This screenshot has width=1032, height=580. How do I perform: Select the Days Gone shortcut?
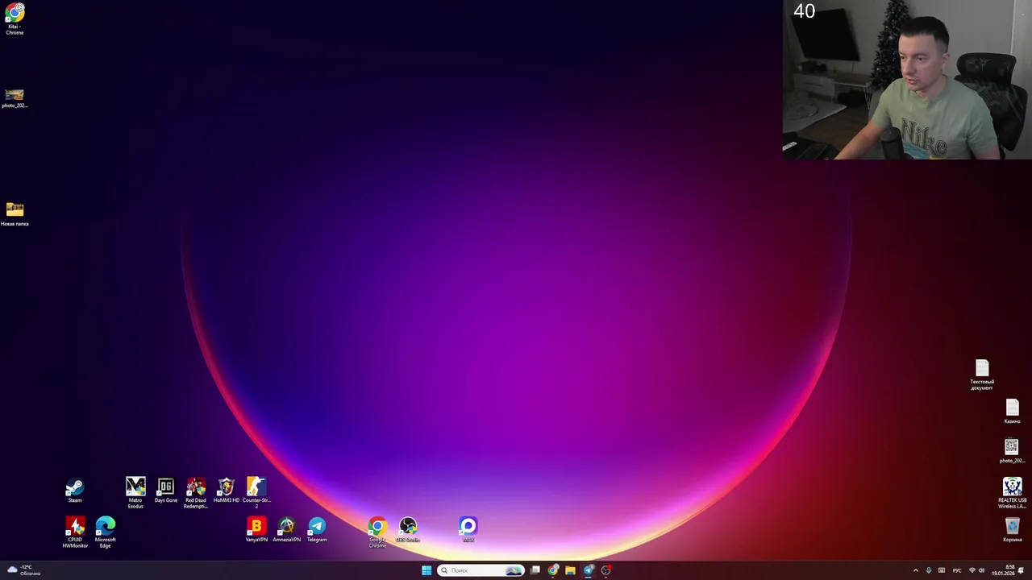[x=166, y=491]
